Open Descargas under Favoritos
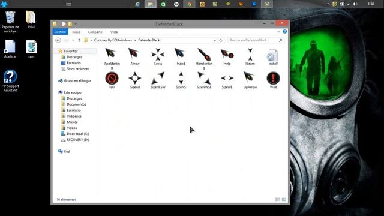 click(x=74, y=57)
